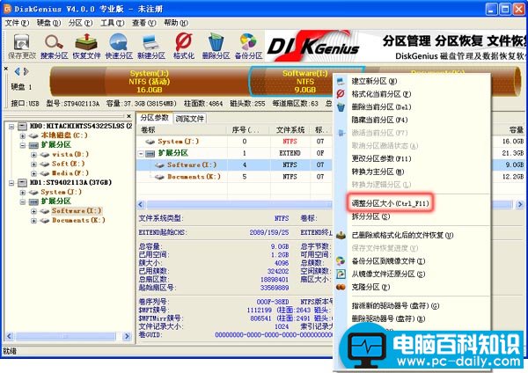
Task: Select HD1:ST9402113A(37GB) in the tree
Action: click(x=70, y=182)
